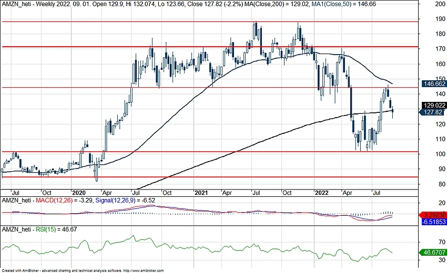This screenshot has width=447, height=273.
Task: Click the 2022 year label on time axis
Action: (321, 193)
